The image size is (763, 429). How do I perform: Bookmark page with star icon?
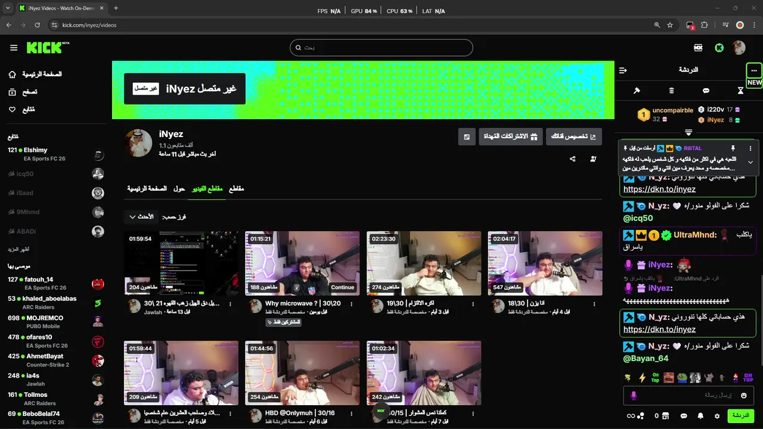pyautogui.click(x=670, y=25)
